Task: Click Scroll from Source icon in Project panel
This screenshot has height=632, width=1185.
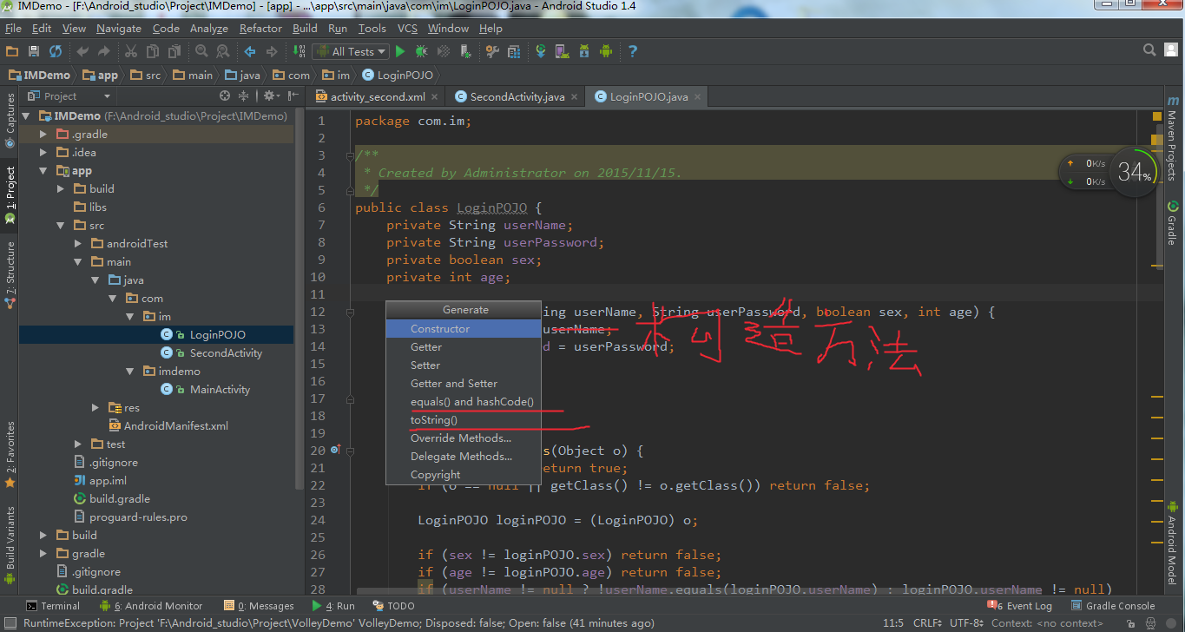Action: (225, 96)
